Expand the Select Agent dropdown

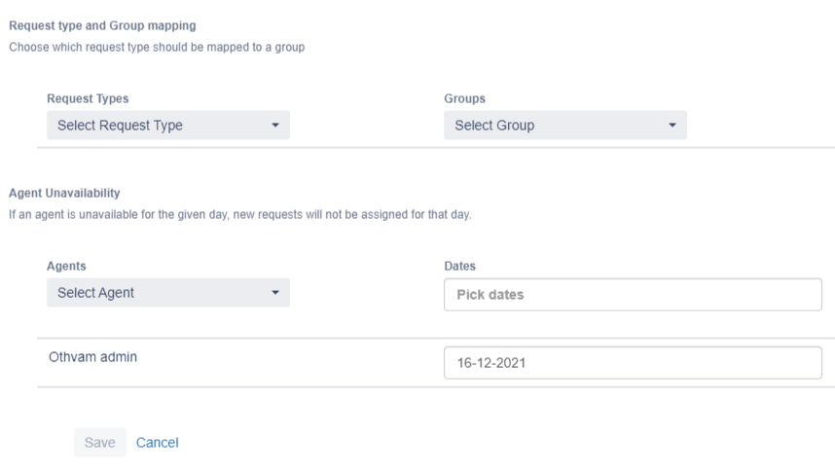pos(167,292)
